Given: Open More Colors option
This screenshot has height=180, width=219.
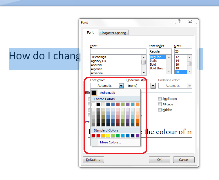Looking at the screenshot, I should (110, 142).
